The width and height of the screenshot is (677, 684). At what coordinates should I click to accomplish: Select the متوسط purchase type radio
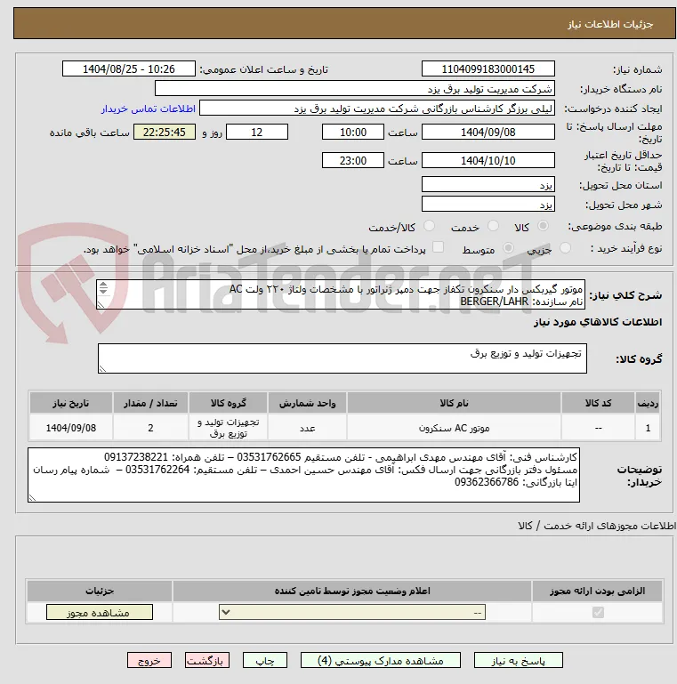pos(508,248)
